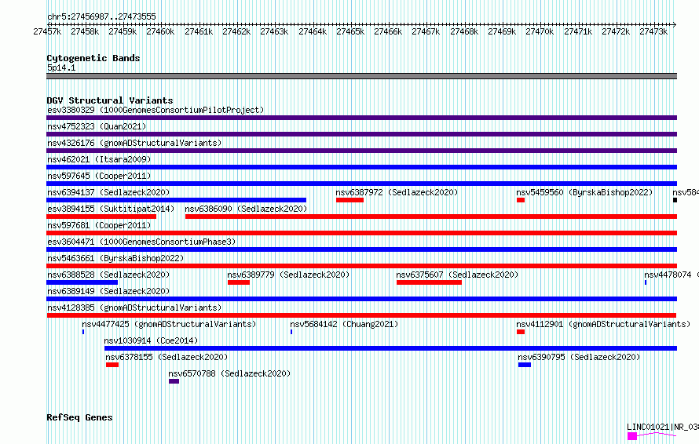Screen dimensions: 699x444
Task: Click the 27470k ruler tick label
Action: point(540,31)
